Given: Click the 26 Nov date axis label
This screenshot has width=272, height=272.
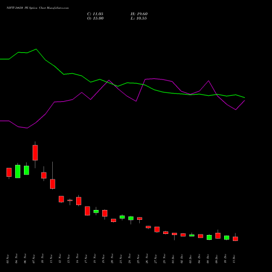Looking at the screenshot, I should (x=147, y=259).
